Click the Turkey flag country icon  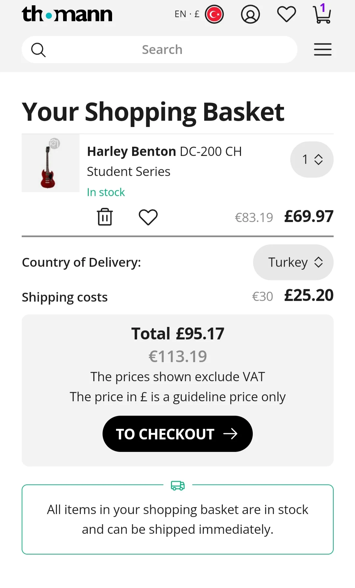[x=214, y=14]
